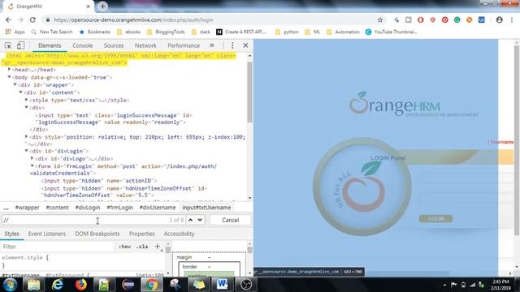Click the Opera extension icon
520x292 pixels.
tap(421, 19)
